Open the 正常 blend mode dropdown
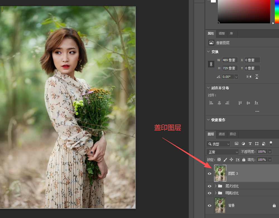This screenshot has height=218, width=279. 222,152
